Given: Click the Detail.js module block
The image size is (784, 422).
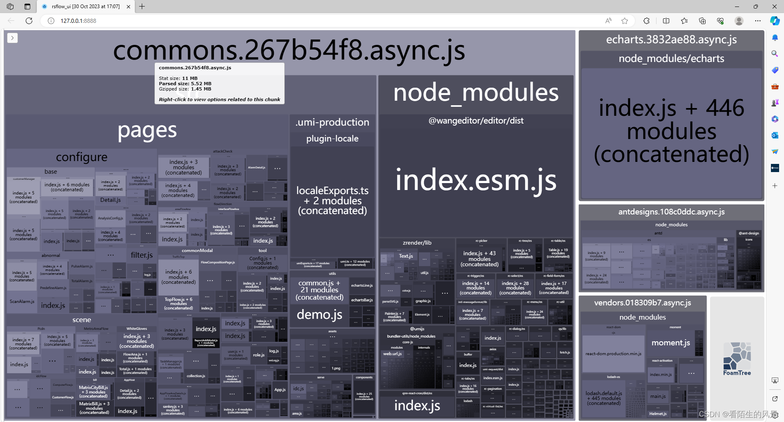Looking at the screenshot, I should (110, 200).
